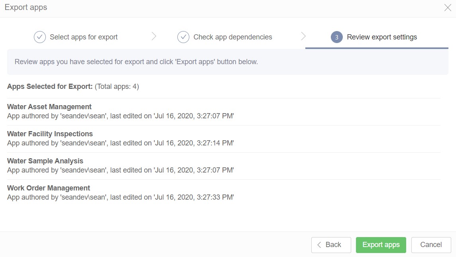Click chevron arrow after Check app dependencies

pyautogui.click(x=303, y=37)
